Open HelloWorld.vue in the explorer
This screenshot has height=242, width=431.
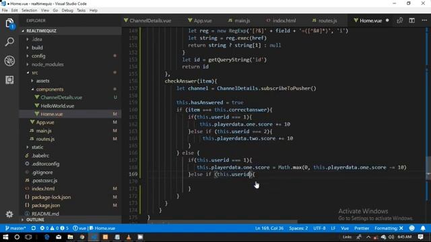57,106
